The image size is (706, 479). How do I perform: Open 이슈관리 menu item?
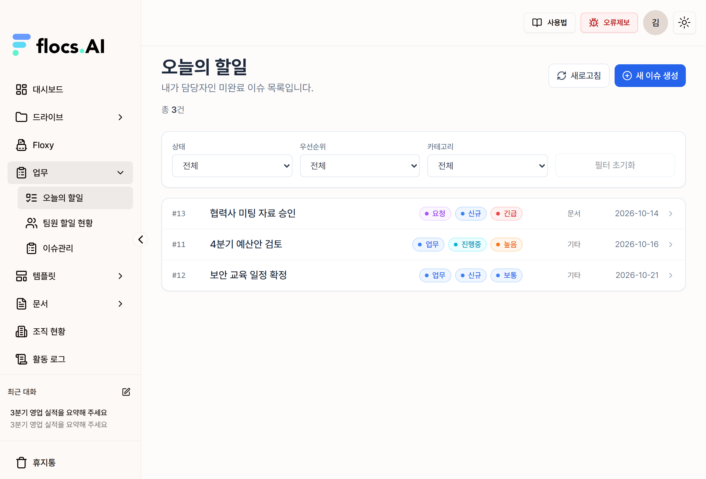point(75,248)
